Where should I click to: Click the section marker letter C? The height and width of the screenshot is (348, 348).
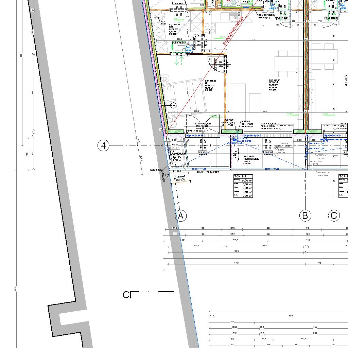pos(126,295)
